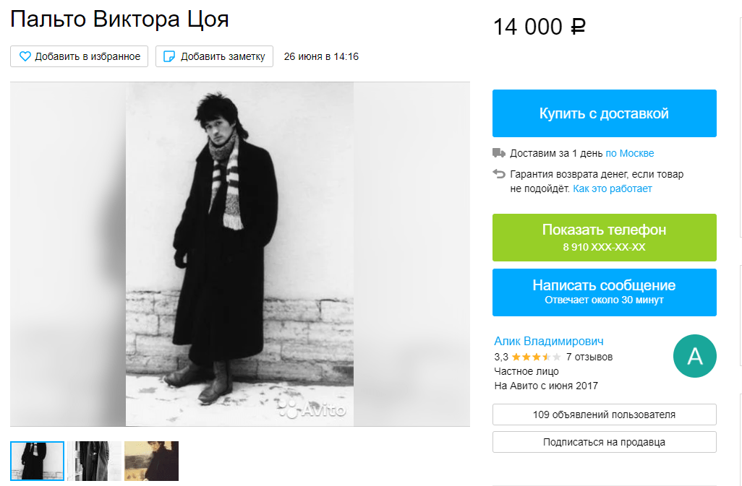Click the note icon beside Добавить заметку

170,56
